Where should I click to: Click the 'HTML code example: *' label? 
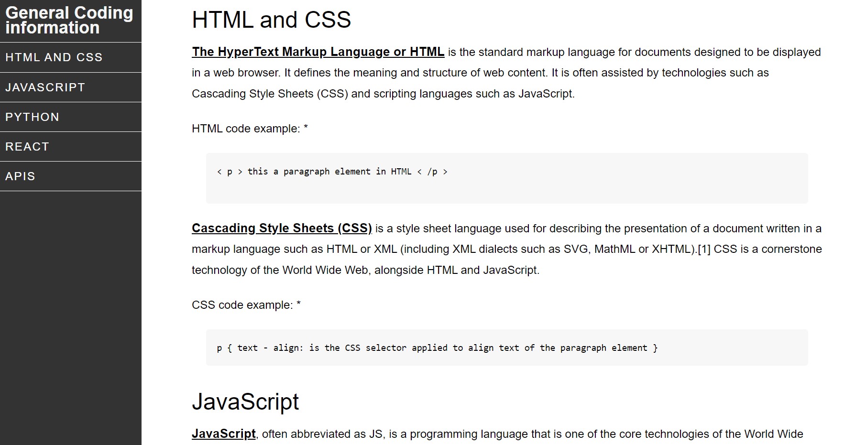coord(250,129)
